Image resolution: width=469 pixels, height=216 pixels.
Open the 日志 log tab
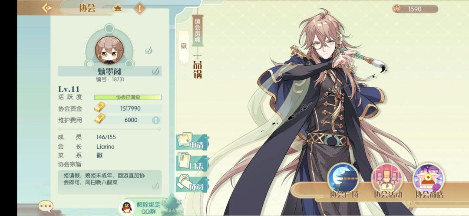coord(193,163)
